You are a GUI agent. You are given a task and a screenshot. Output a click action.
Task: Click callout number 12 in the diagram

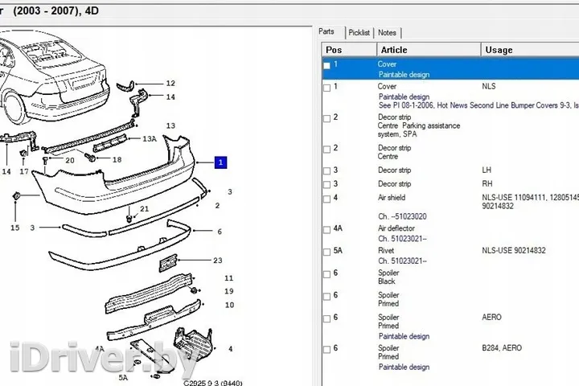click(170, 83)
